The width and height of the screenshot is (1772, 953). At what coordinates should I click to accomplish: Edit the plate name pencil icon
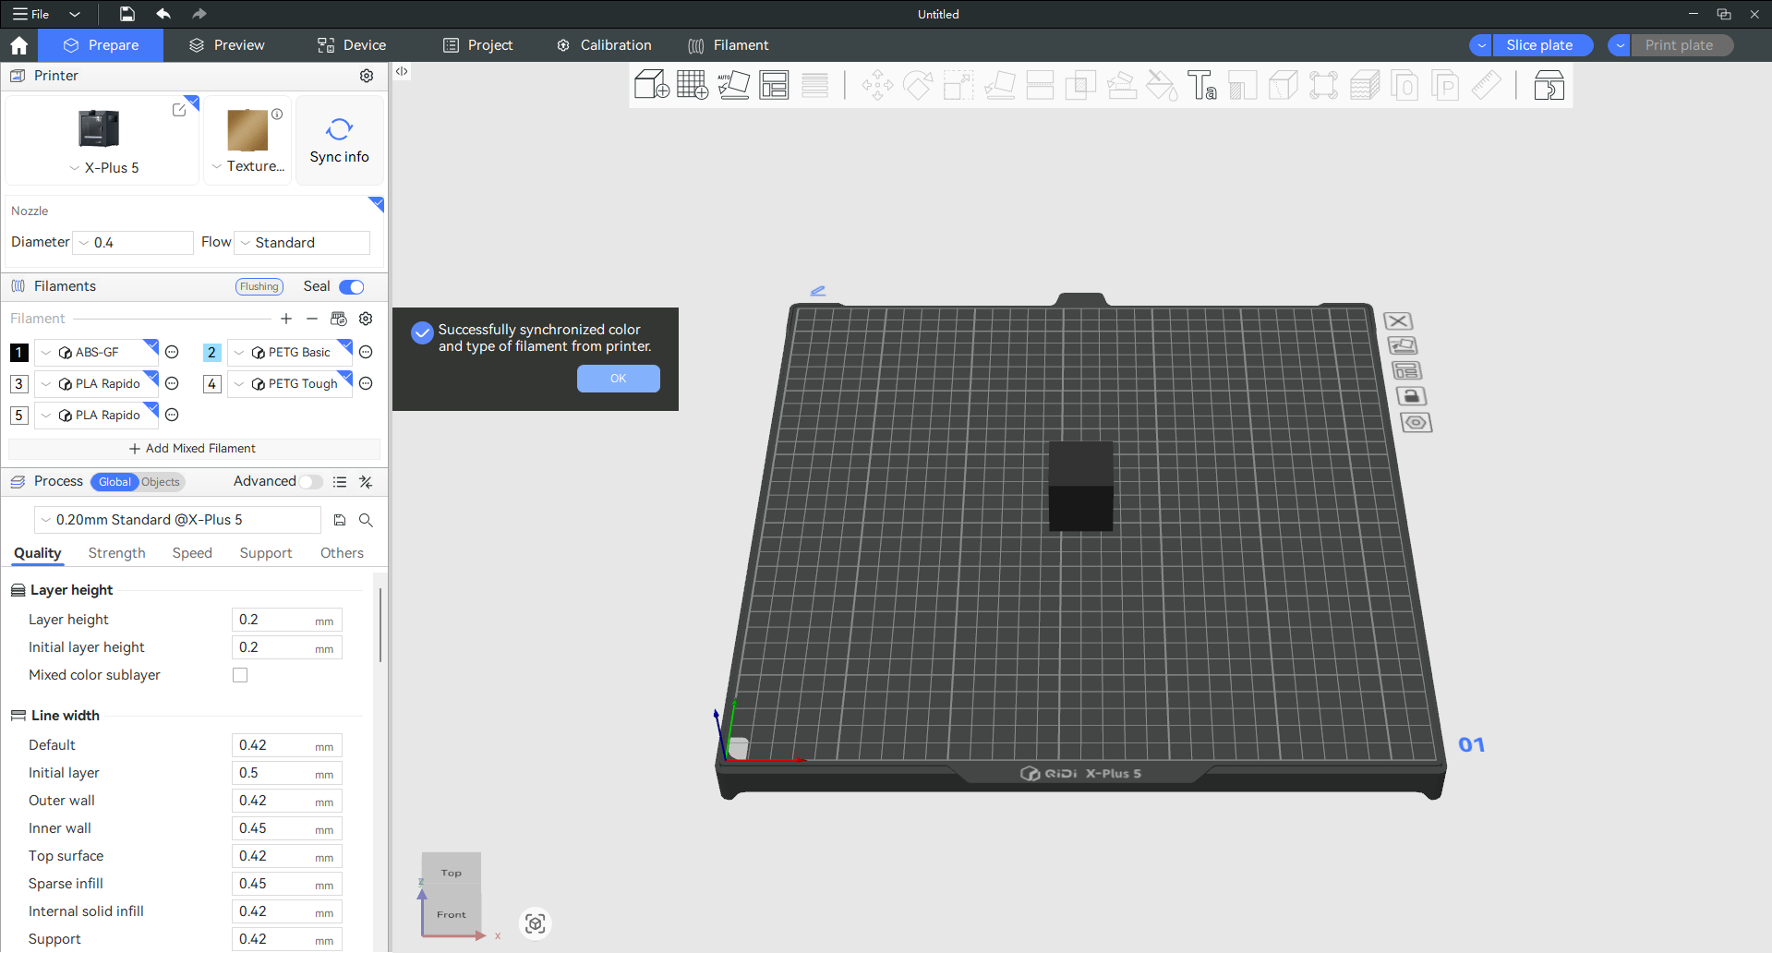point(817,291)
